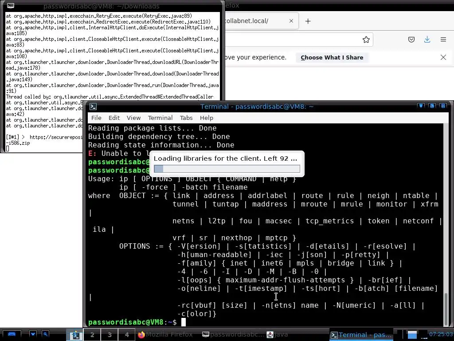This screenshot has width=454, height=341.
Task: Click the shell prompt passwordisabc@VM8:~$ line
Action: [x=132, y=322]
